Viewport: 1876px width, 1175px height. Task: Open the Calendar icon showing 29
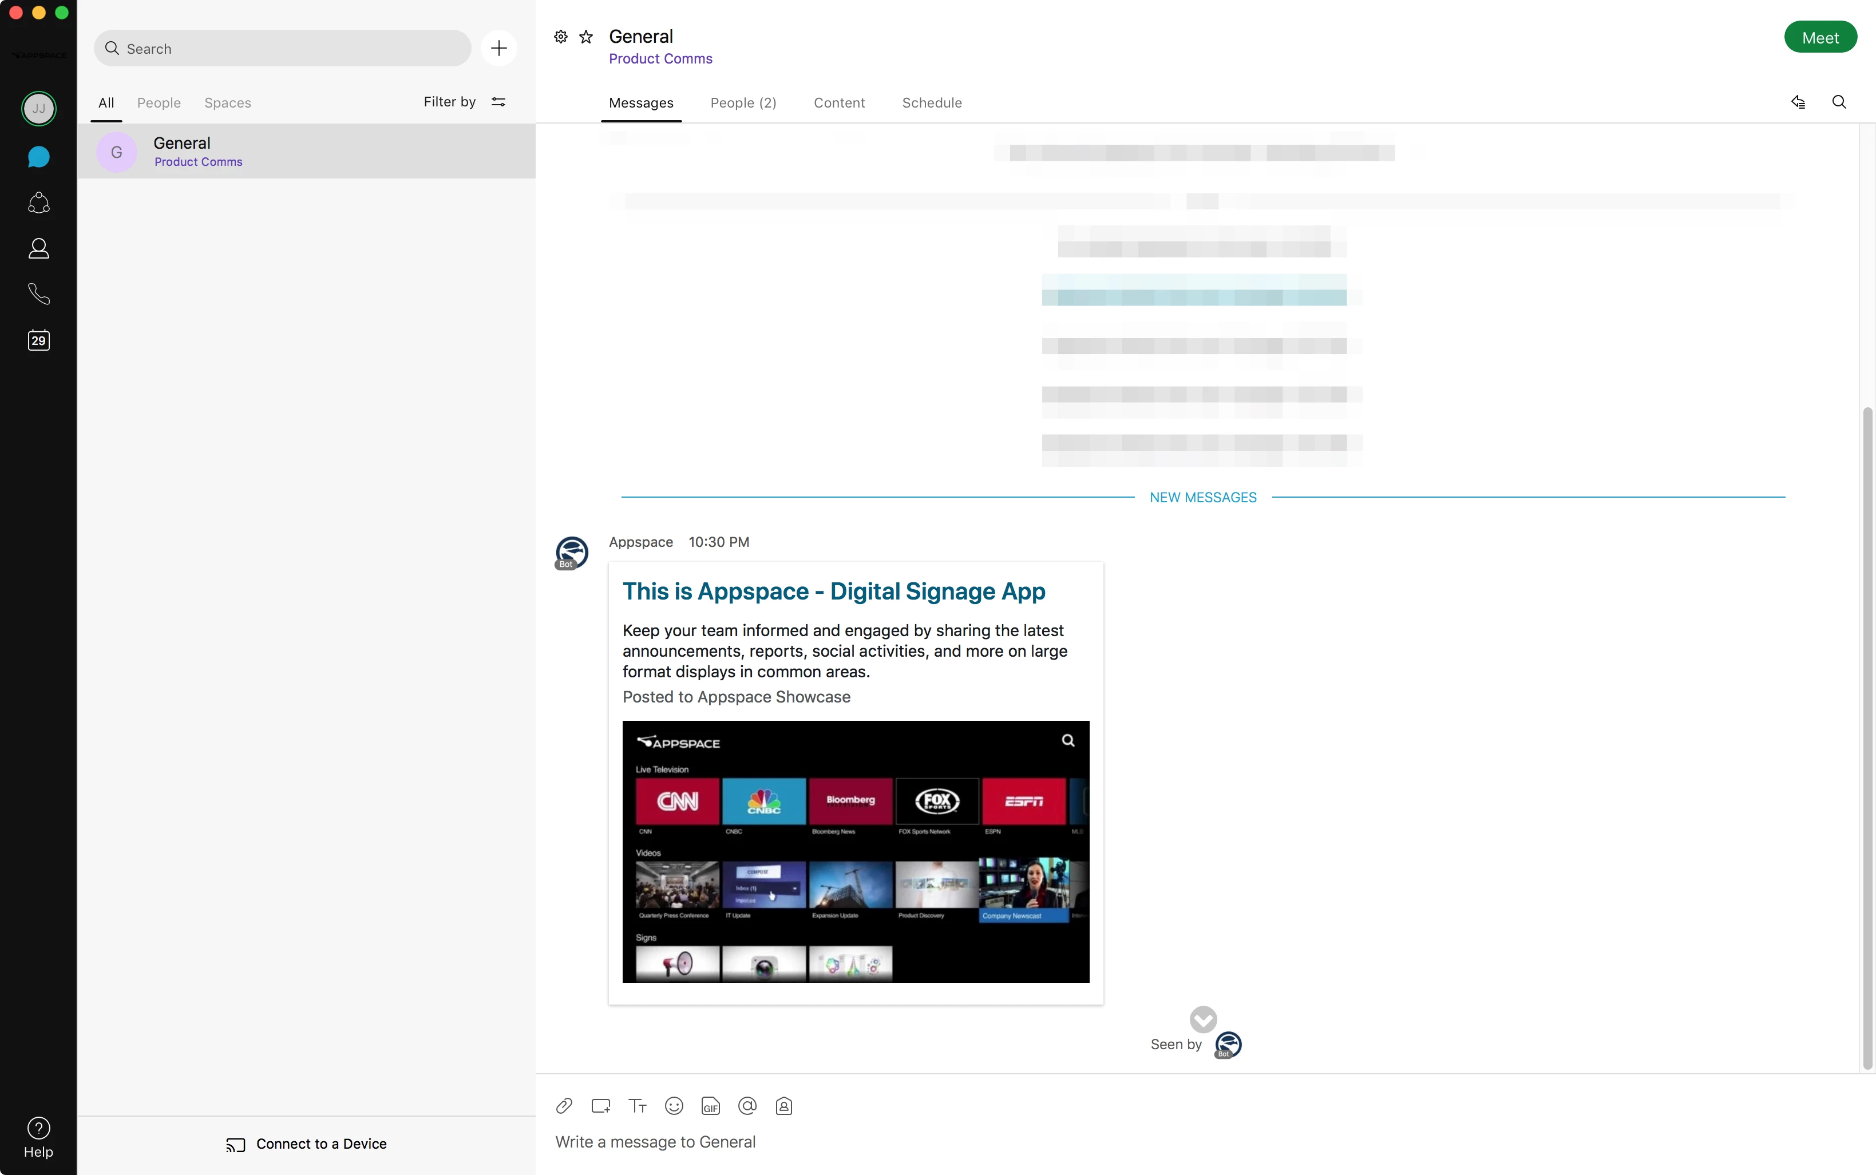pos(38,340)
